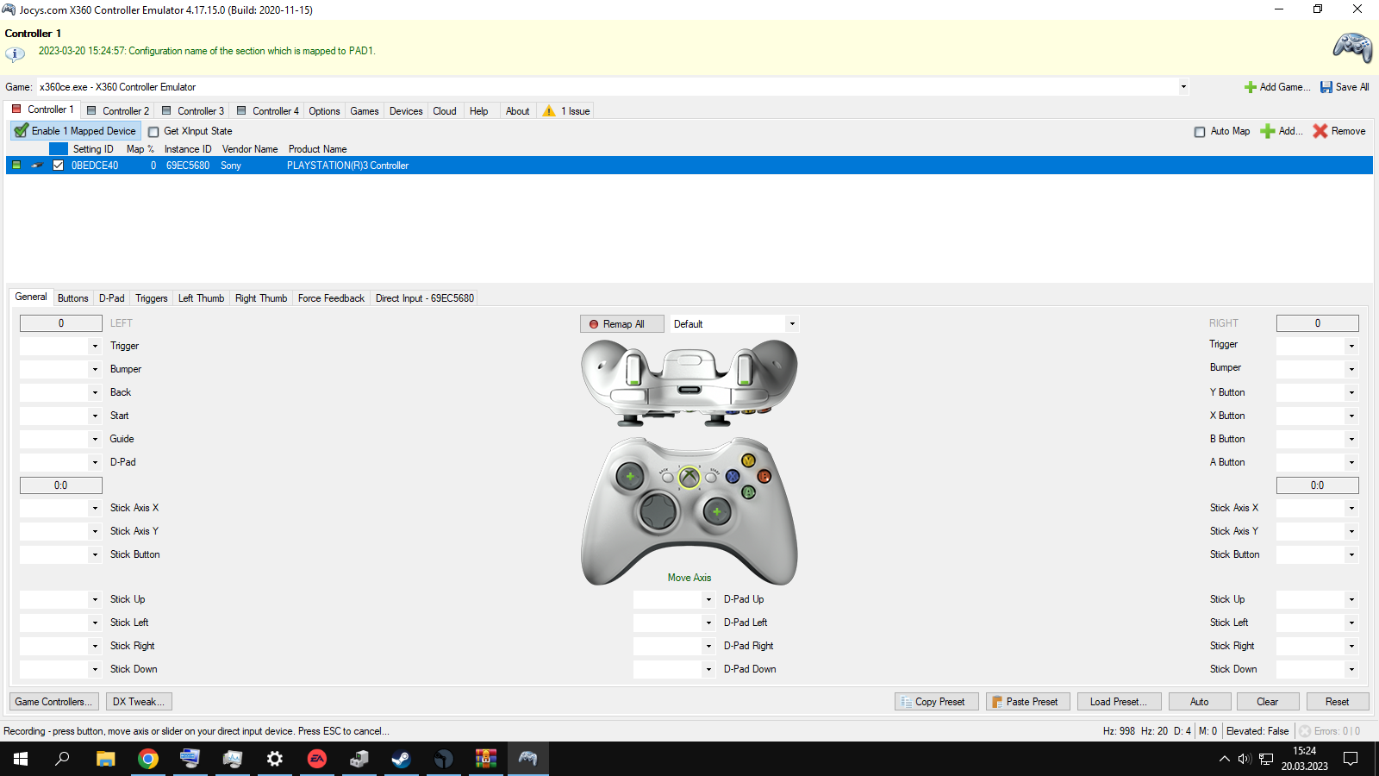Click the right thumbstick on the controller image

717,512
